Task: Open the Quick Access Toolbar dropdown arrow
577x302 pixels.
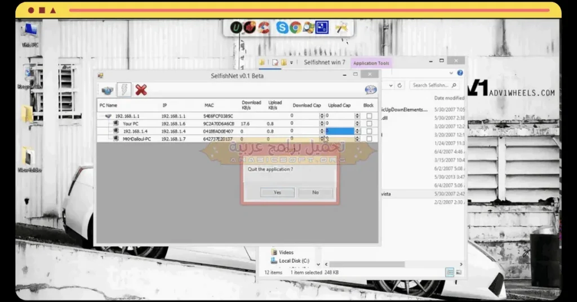Action: point(292,62)
